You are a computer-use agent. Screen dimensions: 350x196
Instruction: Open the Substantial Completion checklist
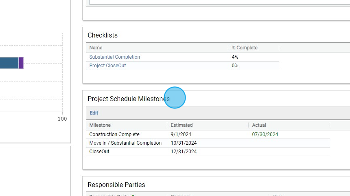pyautogui.click(x=114, y=57)
